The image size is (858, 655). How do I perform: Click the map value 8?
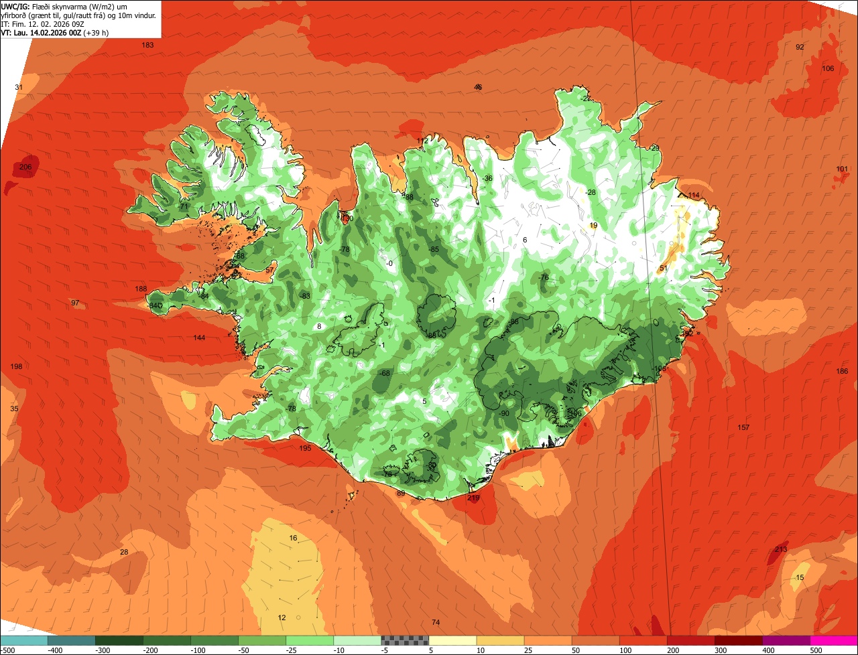319,326
